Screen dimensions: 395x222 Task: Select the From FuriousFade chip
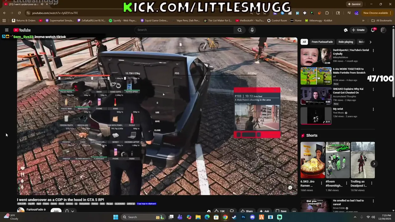322,42
